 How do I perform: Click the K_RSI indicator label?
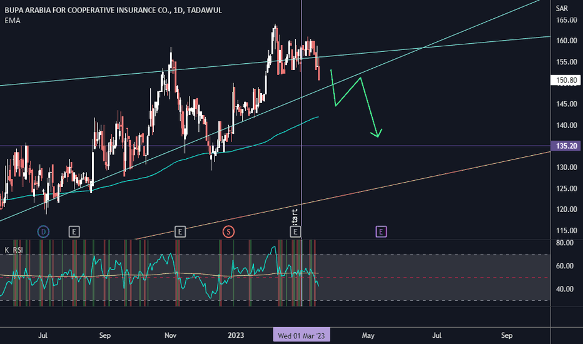[x=14, y=250]
